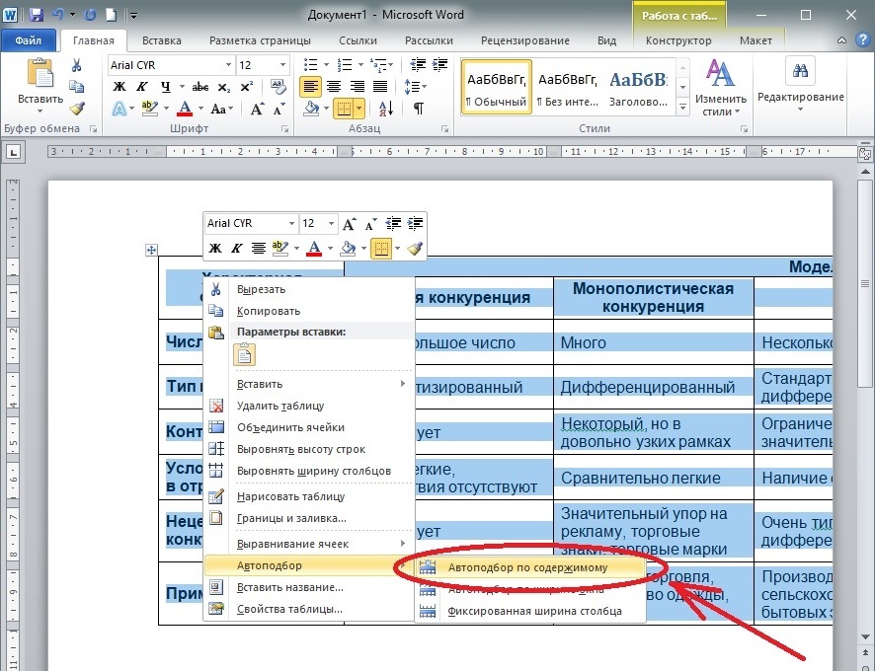875x671 pixels.
Task: Toggle align left in ribbon
Action: coord(310,87)
